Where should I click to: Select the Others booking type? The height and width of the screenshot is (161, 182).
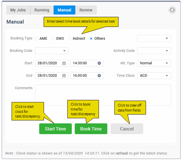click(91, 39)
